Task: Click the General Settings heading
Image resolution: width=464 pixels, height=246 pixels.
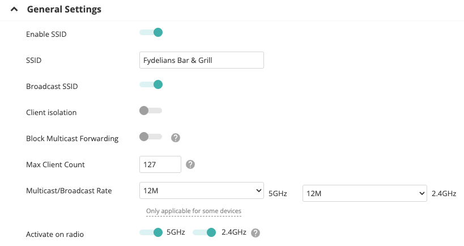Action: tap(64, 10)
